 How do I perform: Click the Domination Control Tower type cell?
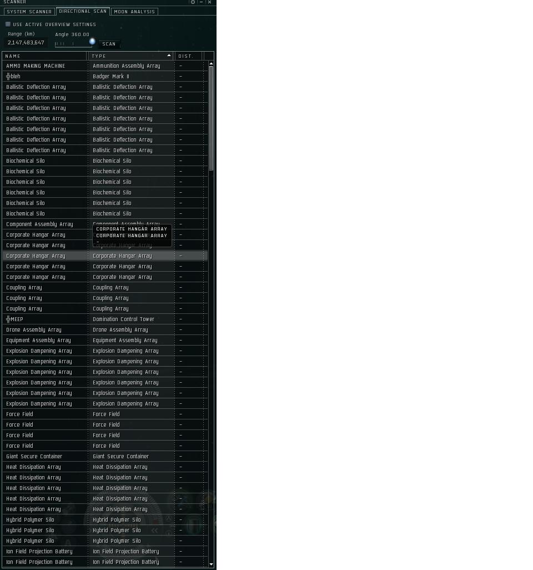(123, 319)
